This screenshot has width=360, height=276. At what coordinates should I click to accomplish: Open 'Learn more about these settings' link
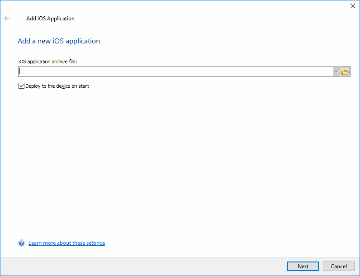[66, 243]
